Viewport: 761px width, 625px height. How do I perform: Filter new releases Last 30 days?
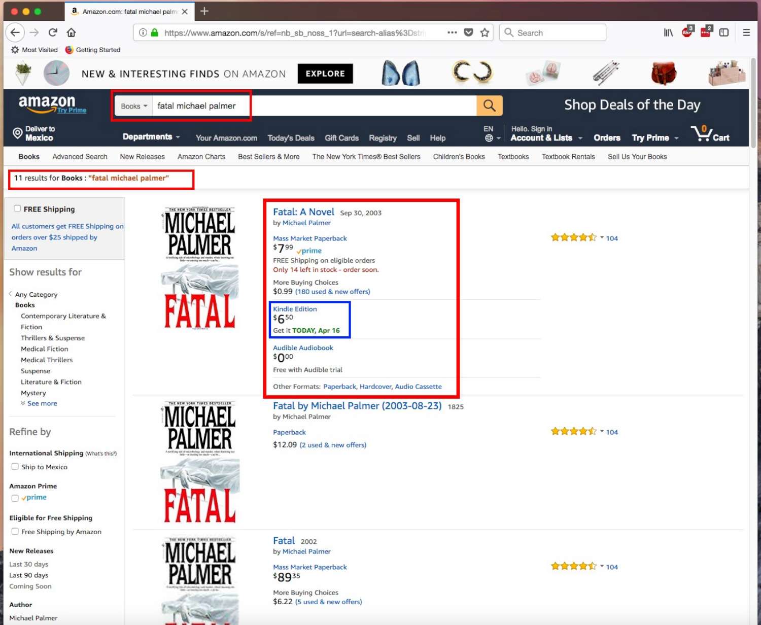tap(29, 564)
